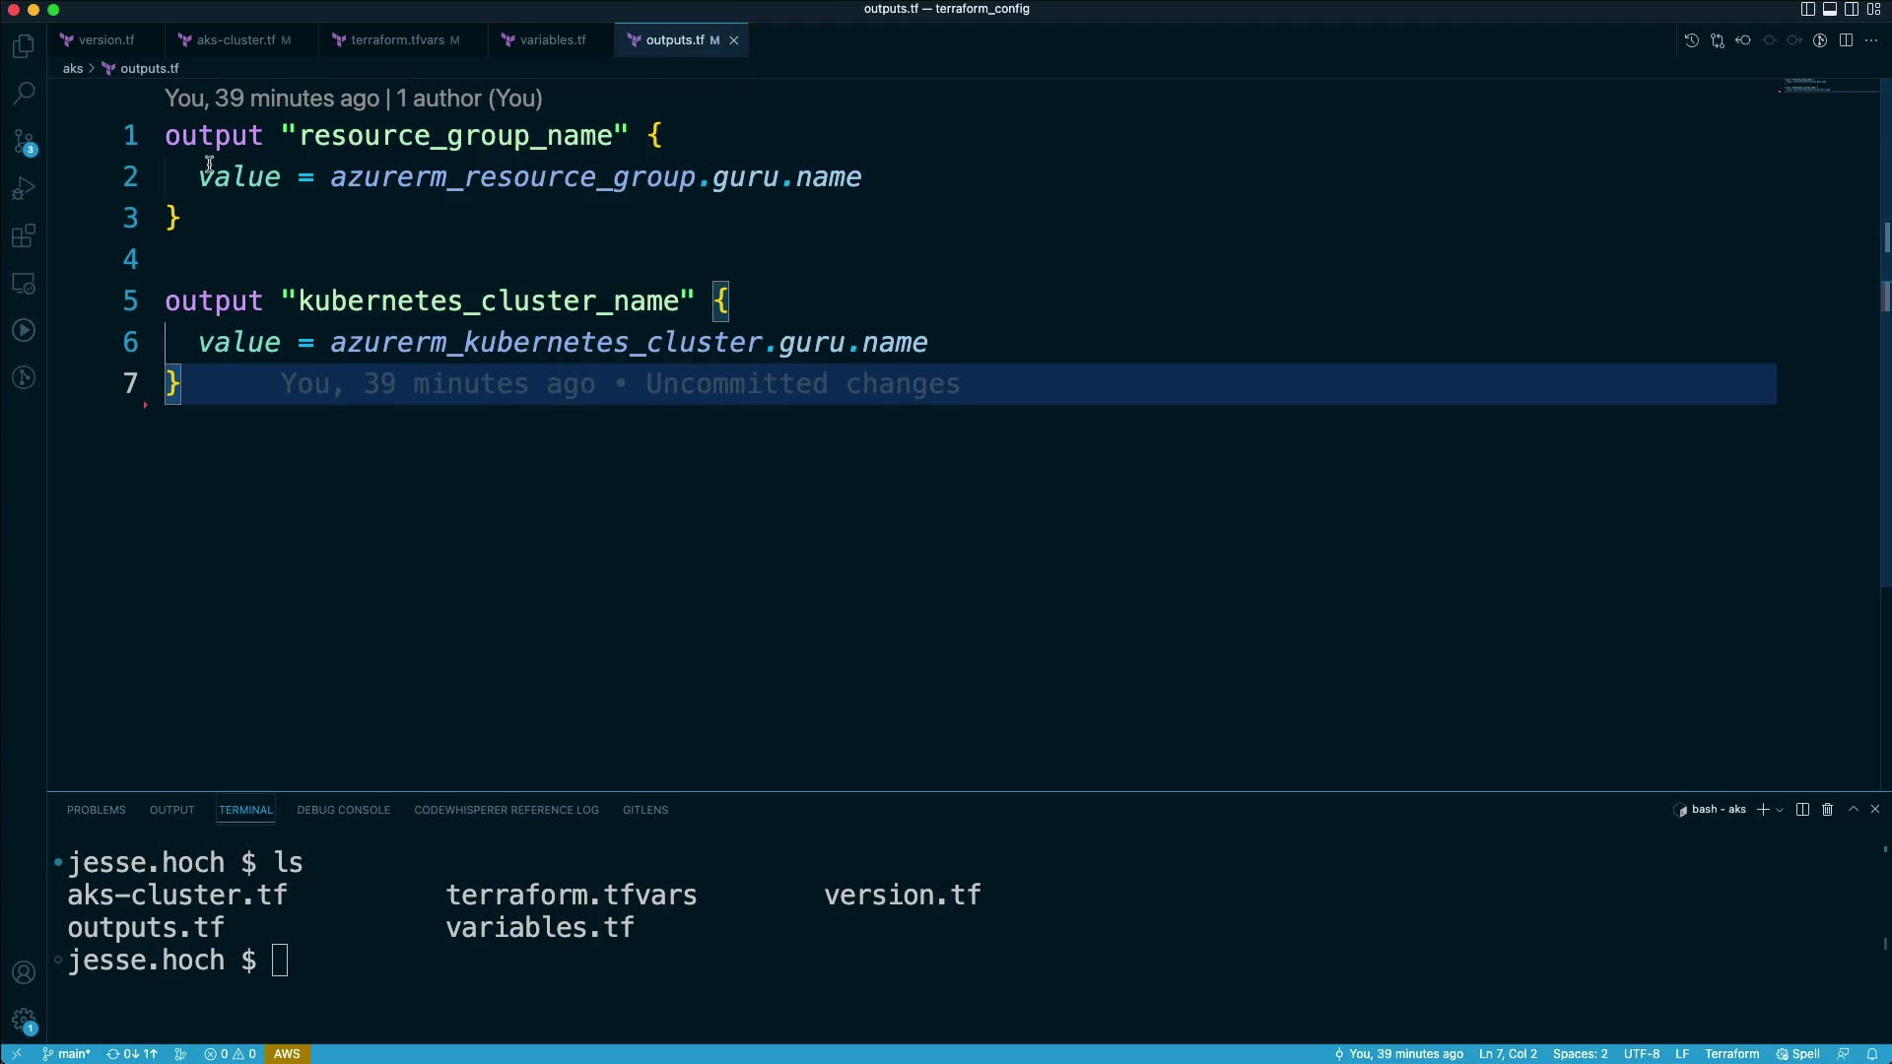1892x1064 pixels.
Task: Toggle the secondary sidebar layout button
Action: 1852,9
